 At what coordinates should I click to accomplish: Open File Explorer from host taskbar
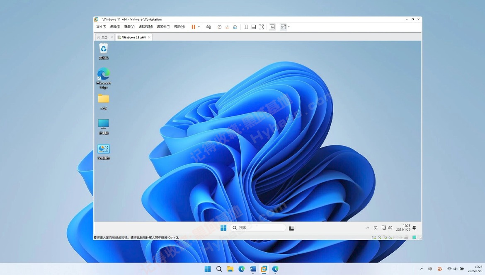click(x=230, y=269)
